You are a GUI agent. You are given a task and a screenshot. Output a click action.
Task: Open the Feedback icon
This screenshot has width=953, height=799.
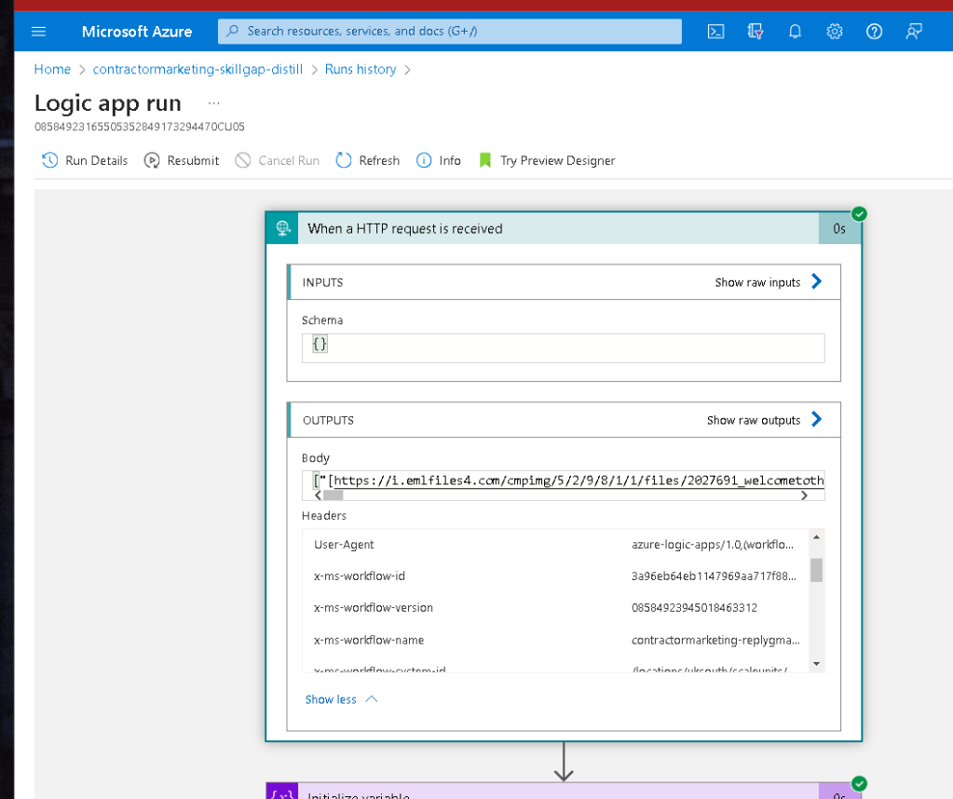[x=914, y=32]
